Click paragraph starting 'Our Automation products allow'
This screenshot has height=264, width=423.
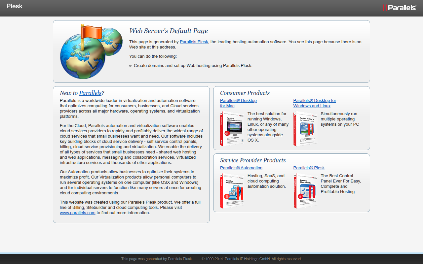pyautogui.click(x=131, y=182)
